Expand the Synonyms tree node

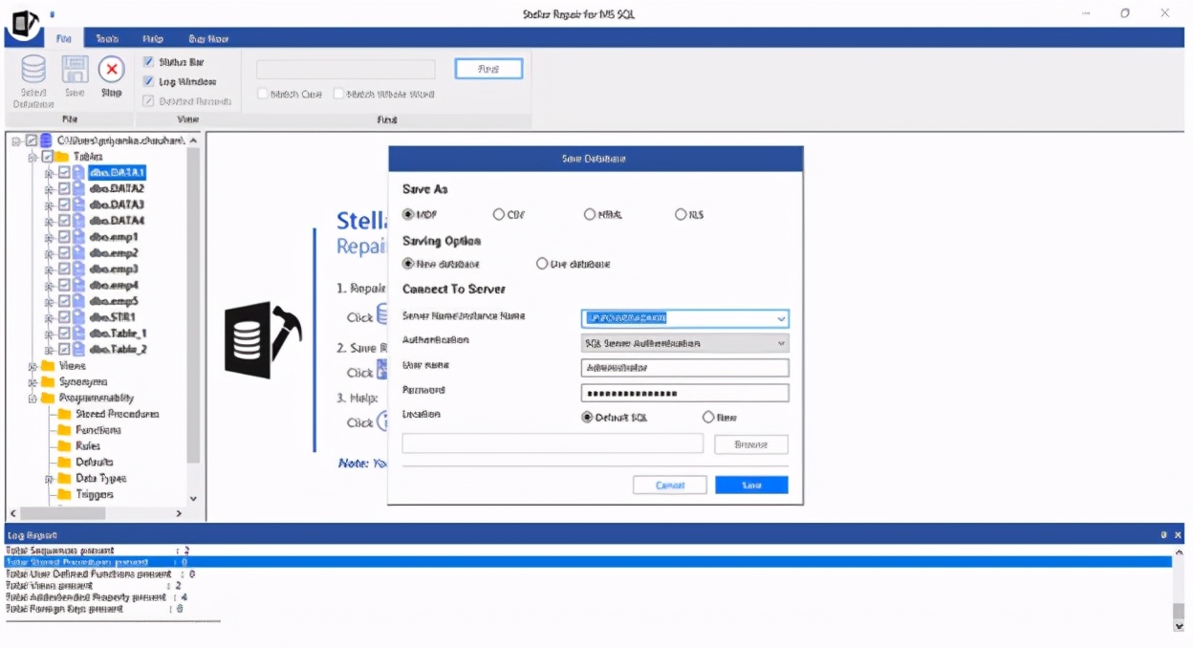point(33,382)
